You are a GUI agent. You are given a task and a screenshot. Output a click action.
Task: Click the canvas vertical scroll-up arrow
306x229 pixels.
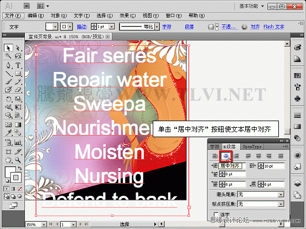[x=287, y=44]
